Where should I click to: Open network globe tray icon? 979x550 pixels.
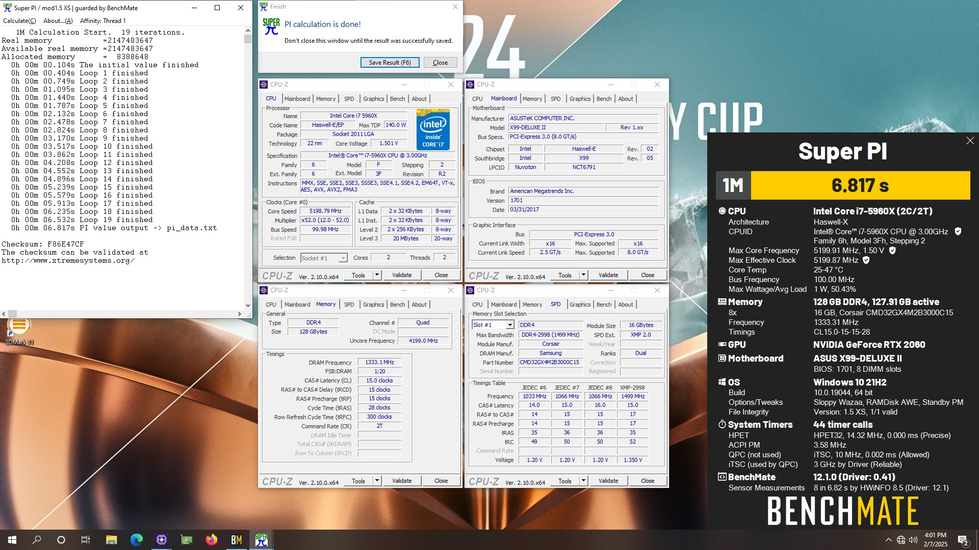tap(901, 540)
